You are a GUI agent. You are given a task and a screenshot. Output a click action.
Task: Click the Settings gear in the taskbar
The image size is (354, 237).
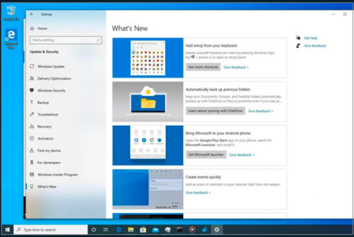coord(217,230)
